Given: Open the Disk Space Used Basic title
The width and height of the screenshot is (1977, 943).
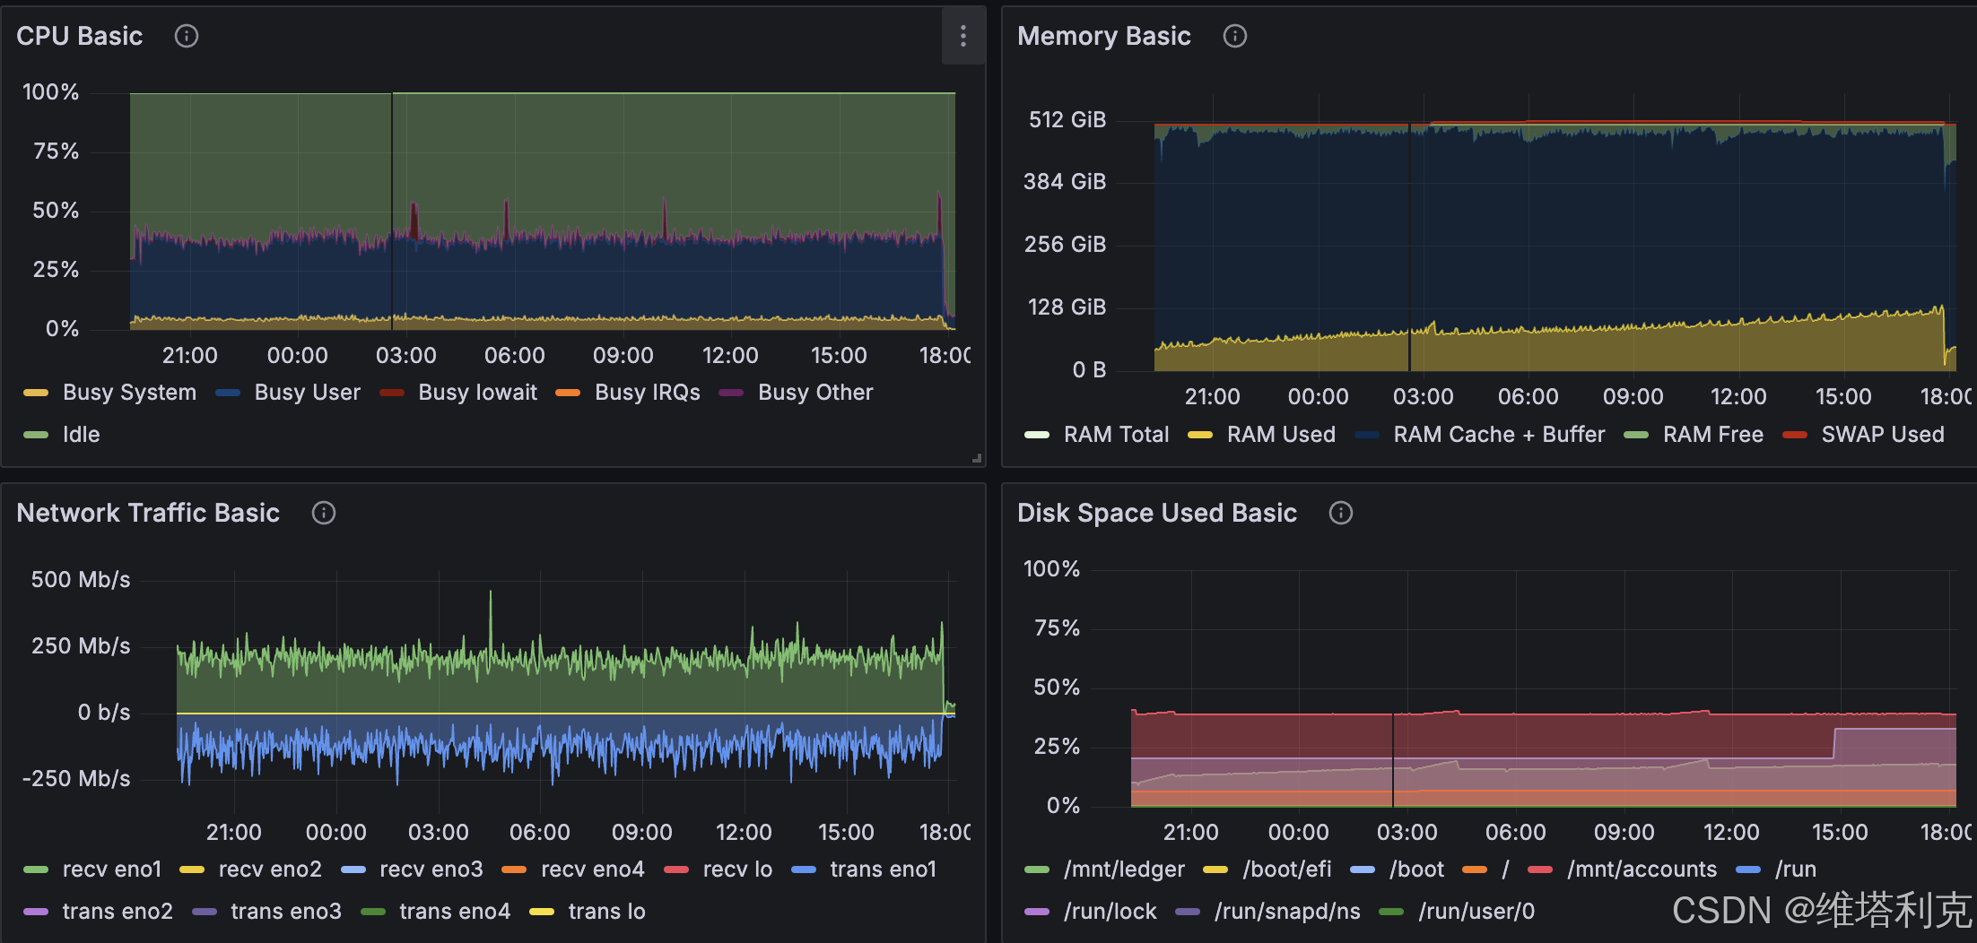Looking at the screenshot, I should point(1157,513).
